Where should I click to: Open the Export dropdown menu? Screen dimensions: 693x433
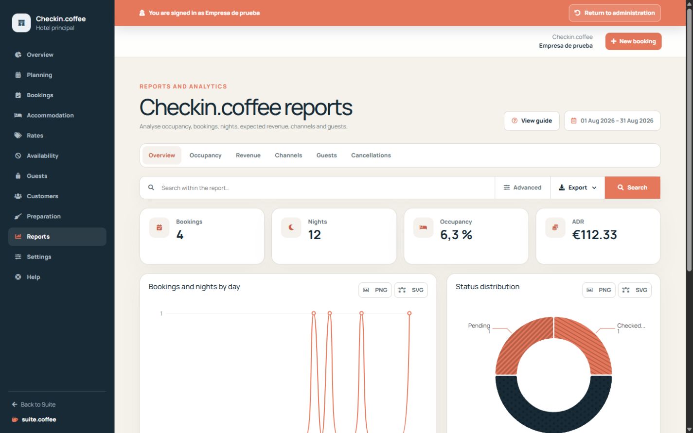point(577,188)
